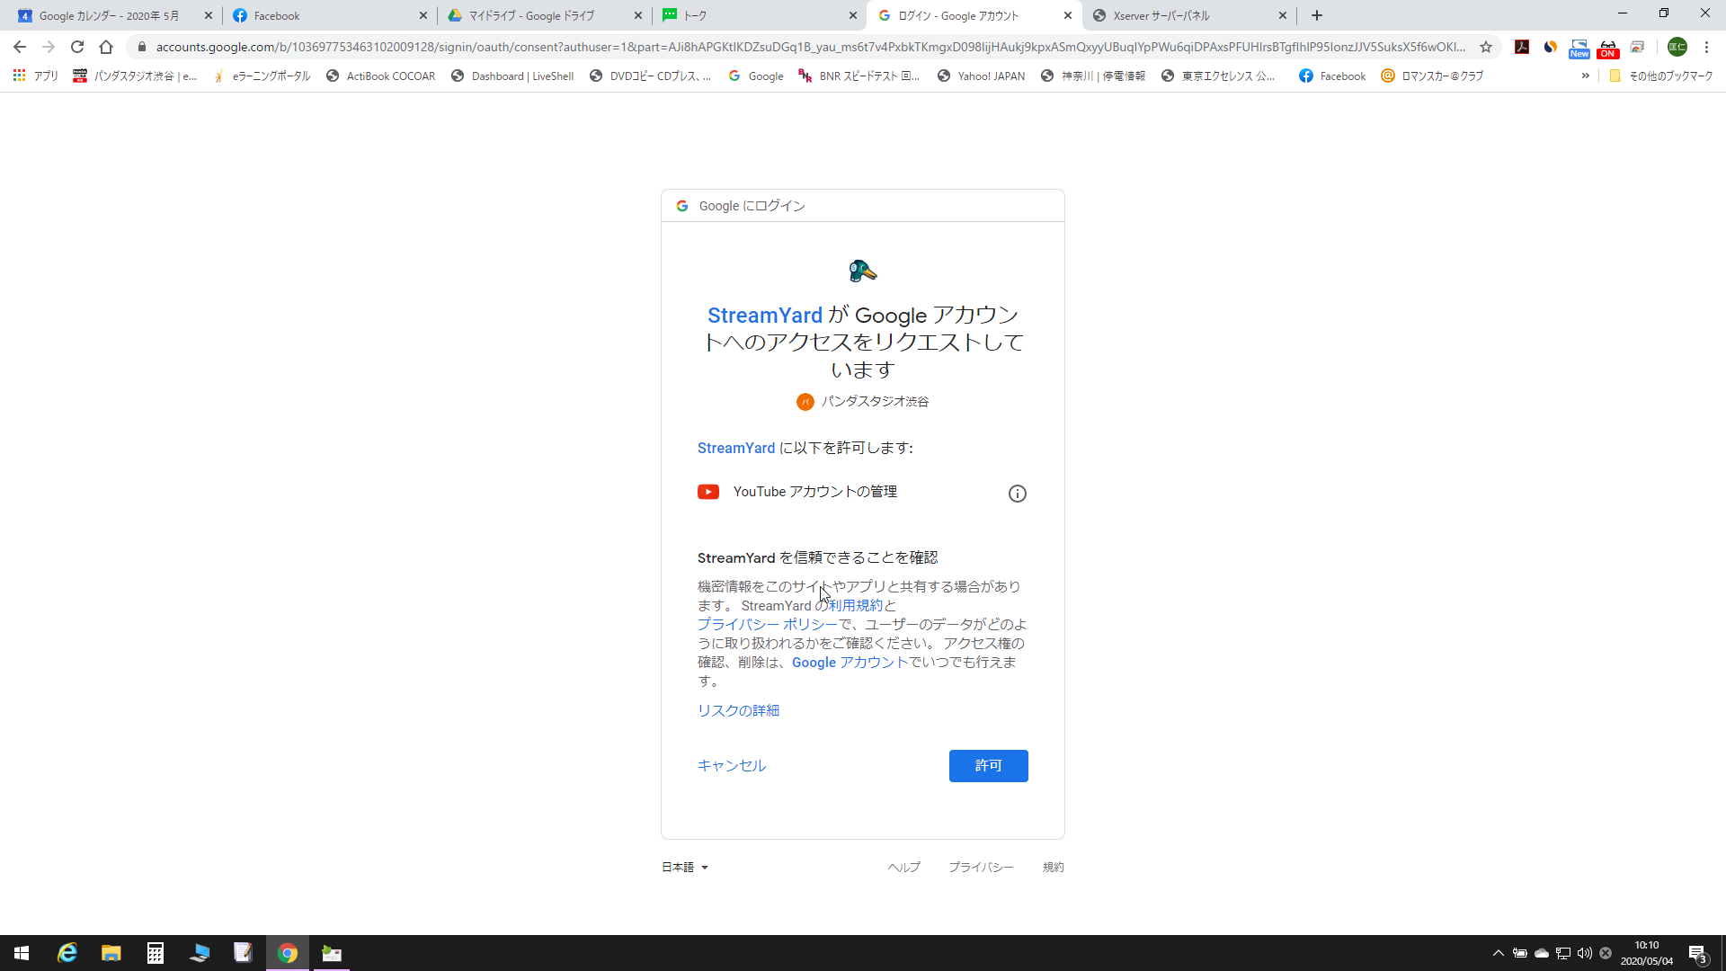Open the eラーニングポータル bookmark

262,76
